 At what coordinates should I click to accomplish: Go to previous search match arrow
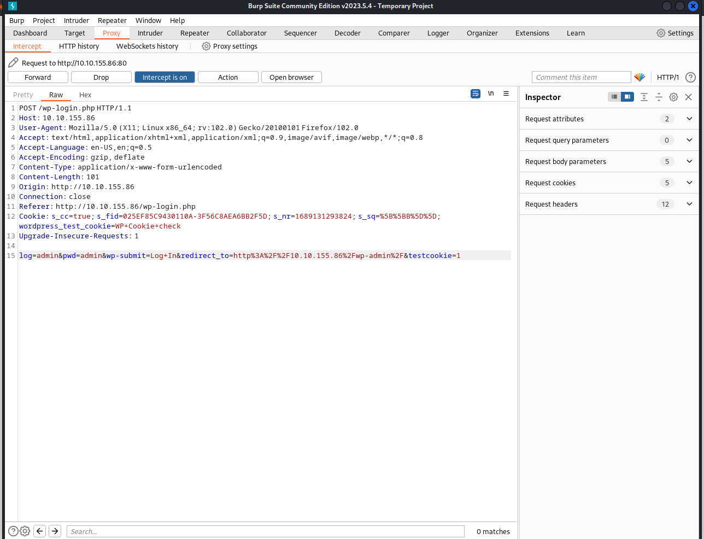39,531
